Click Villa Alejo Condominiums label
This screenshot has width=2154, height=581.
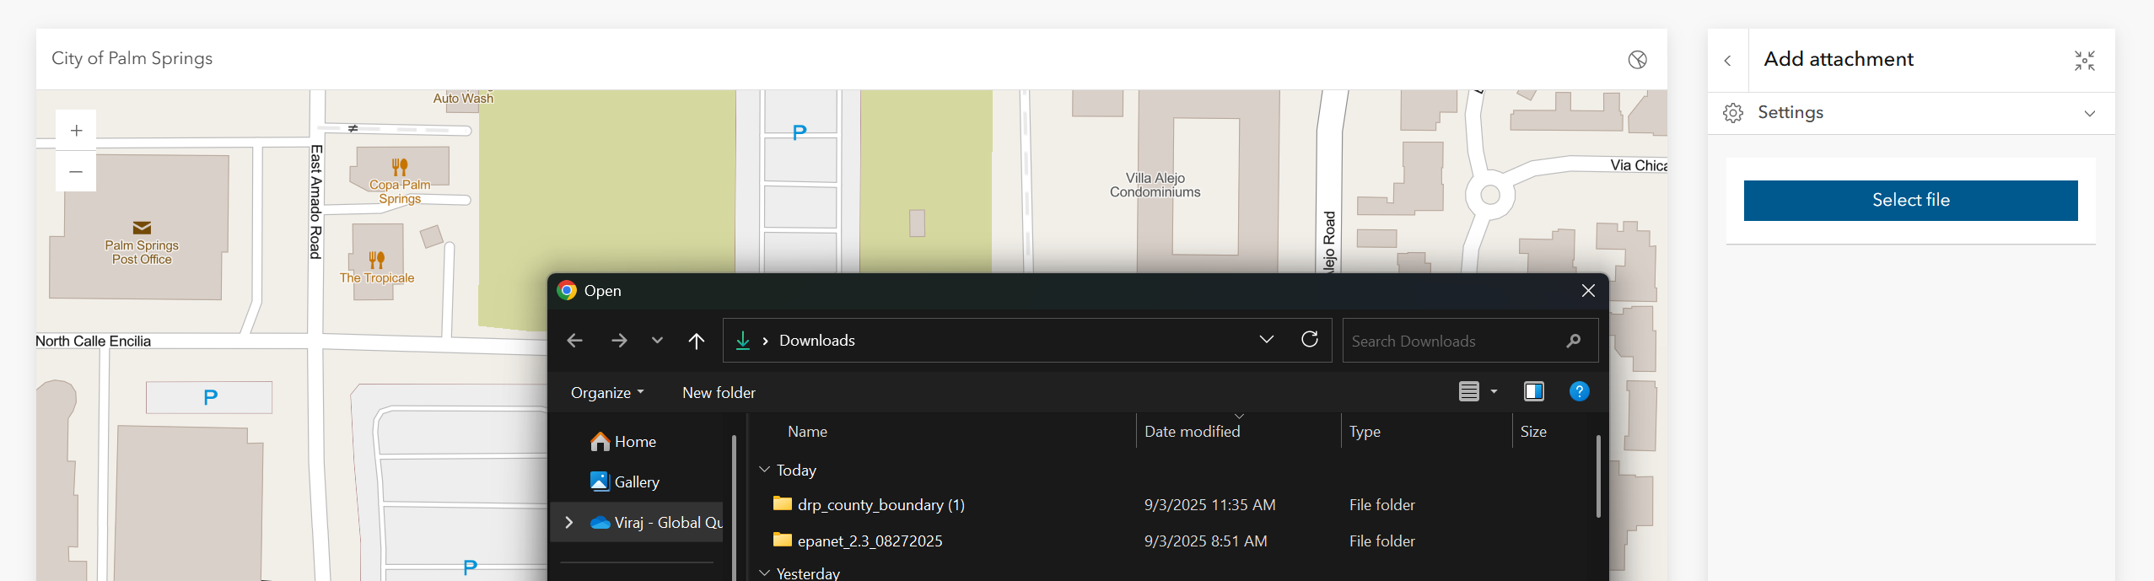click(x=1155, y=186)
